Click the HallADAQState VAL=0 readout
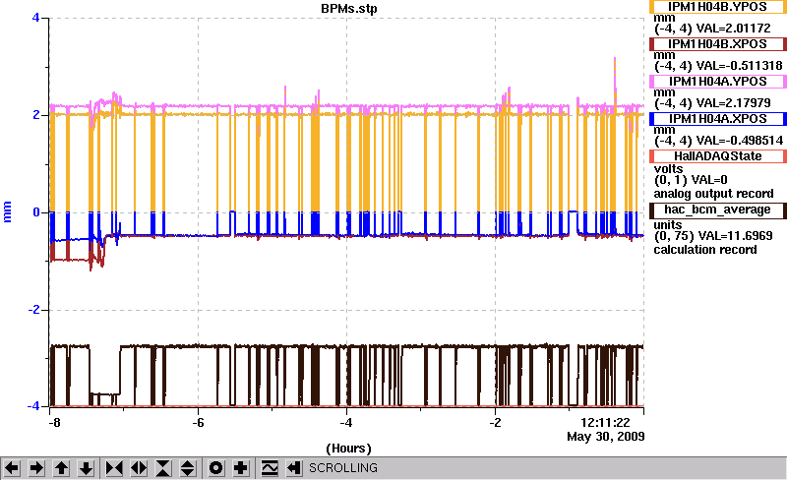 point(709,180)
